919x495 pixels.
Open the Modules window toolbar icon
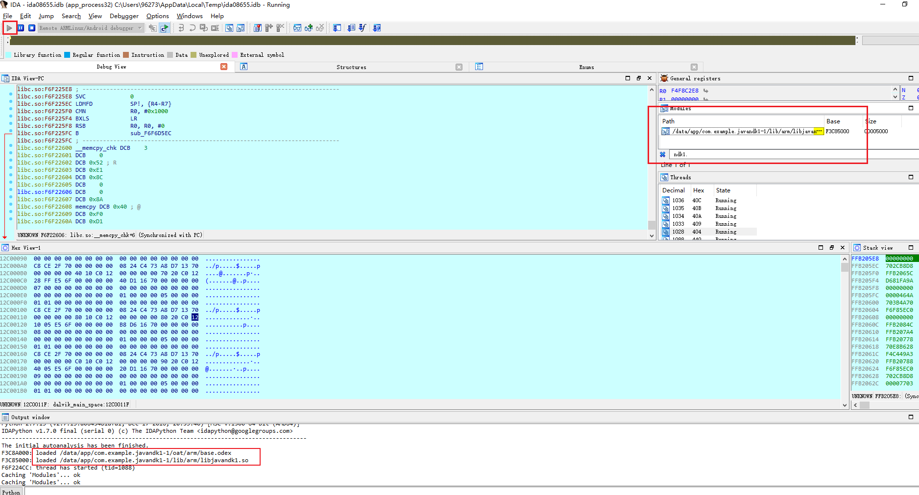(x=241, y=28)
